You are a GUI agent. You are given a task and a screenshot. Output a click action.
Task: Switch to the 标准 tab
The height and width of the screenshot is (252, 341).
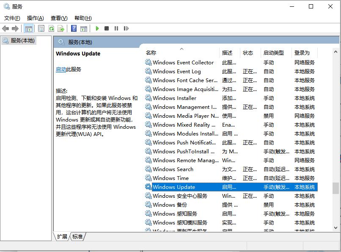tap(77, 237)
